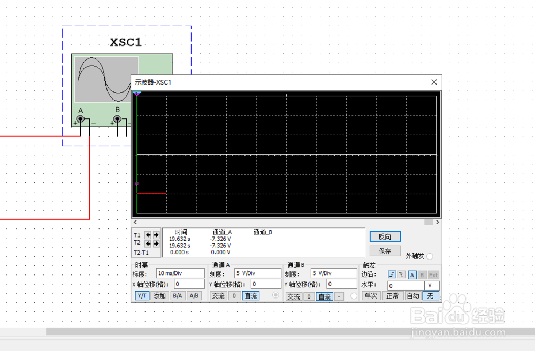This screenshot has width=535, height=351.
Task: Click the main canvas horizontal scrollbar
Action: [290, 332]
